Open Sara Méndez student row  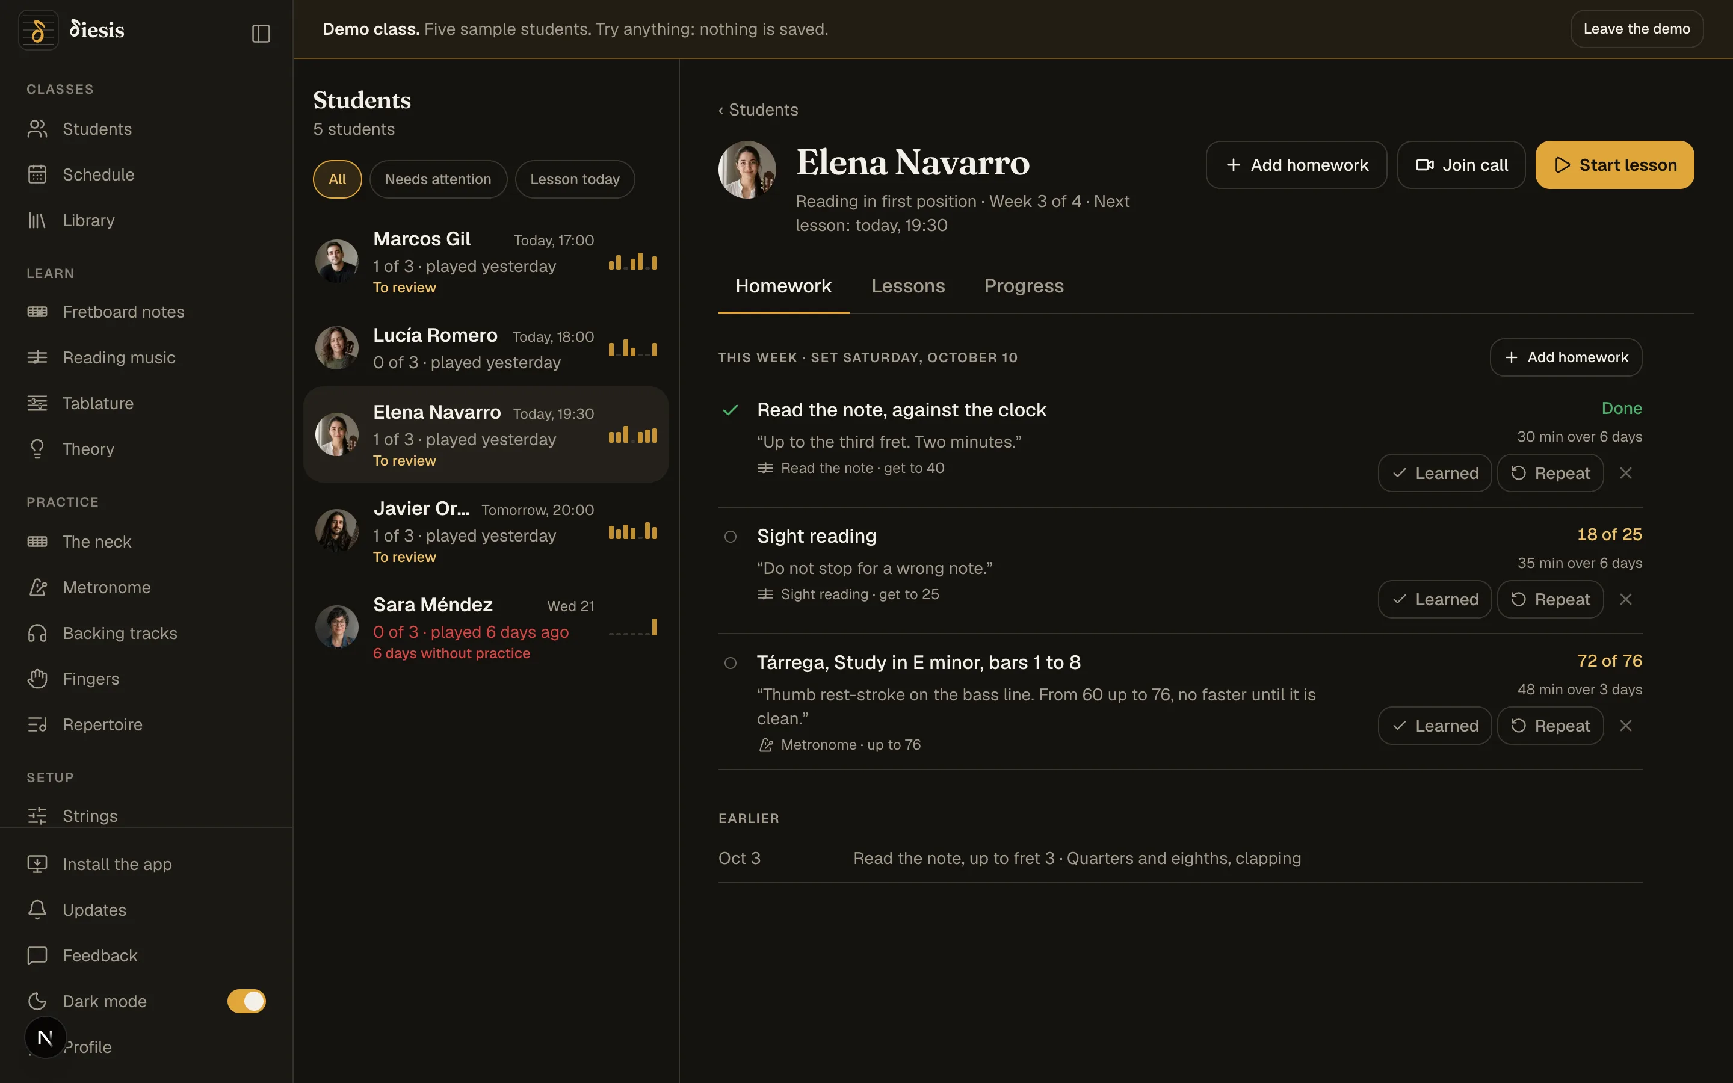486,628
